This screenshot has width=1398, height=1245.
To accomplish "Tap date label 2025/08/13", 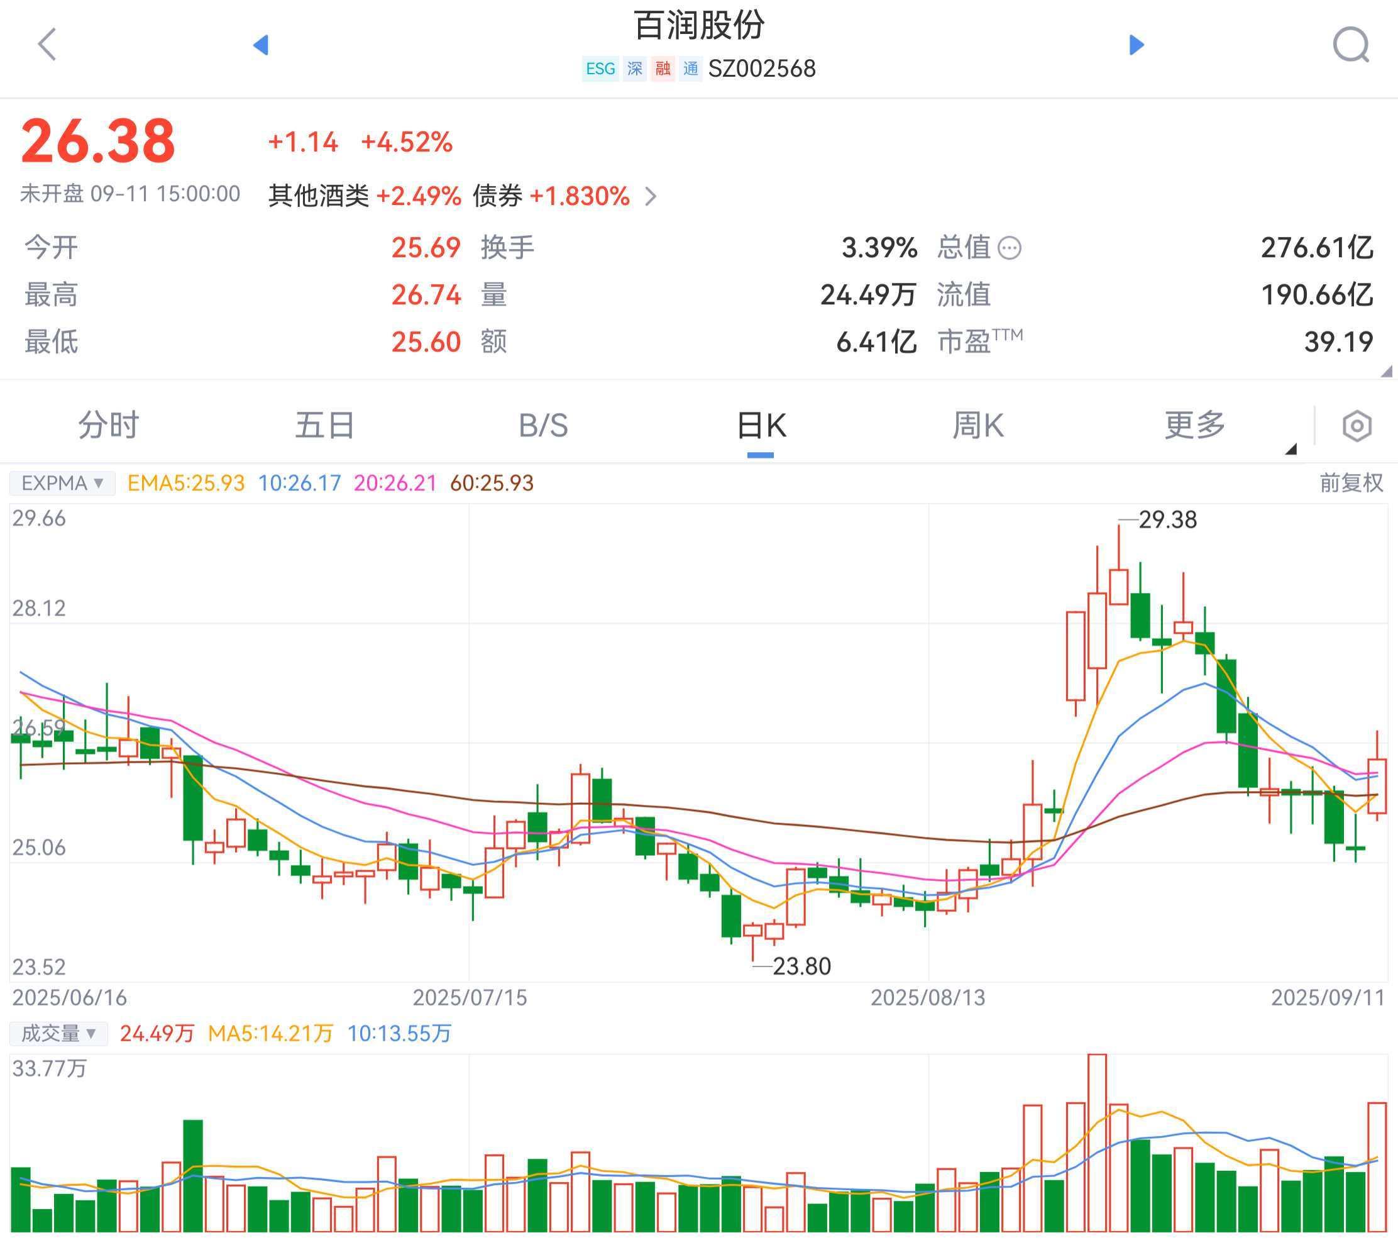I will [x=928, y=997].
